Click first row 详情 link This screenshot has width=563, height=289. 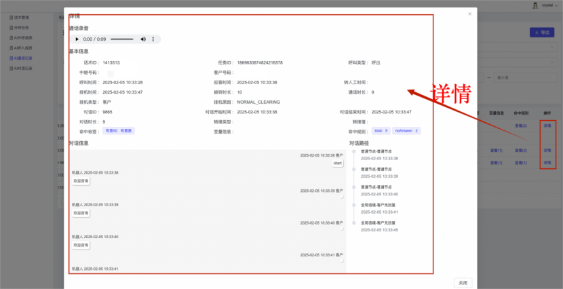point(547,126)
